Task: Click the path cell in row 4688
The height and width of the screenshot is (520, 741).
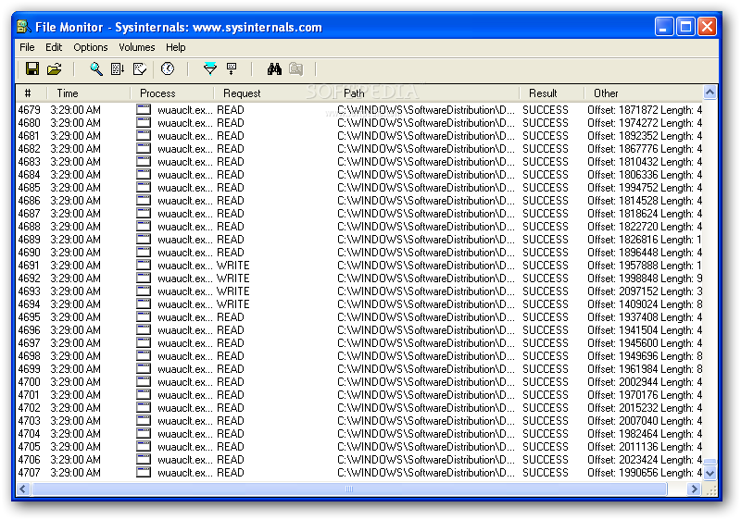Action: click(x=426, y=227)
